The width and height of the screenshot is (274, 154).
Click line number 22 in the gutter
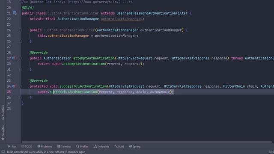tap(9, 19)
